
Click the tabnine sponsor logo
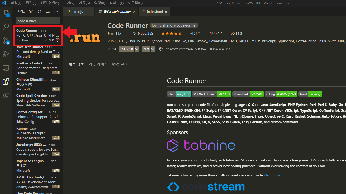tap(201, 145)
